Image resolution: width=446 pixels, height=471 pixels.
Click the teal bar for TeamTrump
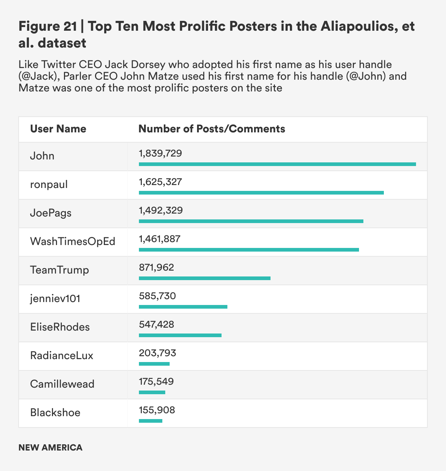(x=204, y=278)
